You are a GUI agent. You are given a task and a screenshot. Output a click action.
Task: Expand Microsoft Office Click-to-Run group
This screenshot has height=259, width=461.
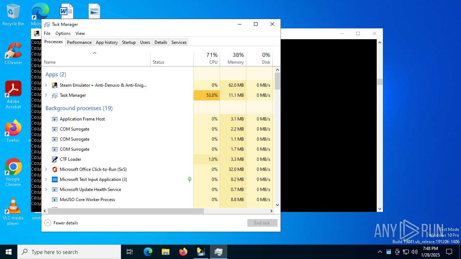(x=46, y=169)
